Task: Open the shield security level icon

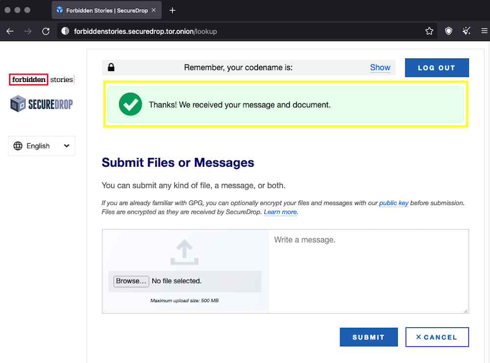Action: click(448, 31)
